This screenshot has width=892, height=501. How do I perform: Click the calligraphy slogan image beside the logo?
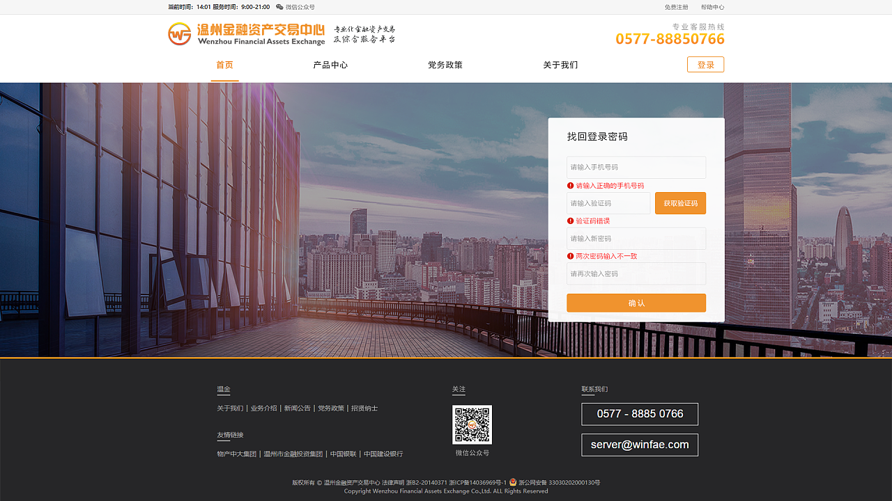(x=364, y=33)
